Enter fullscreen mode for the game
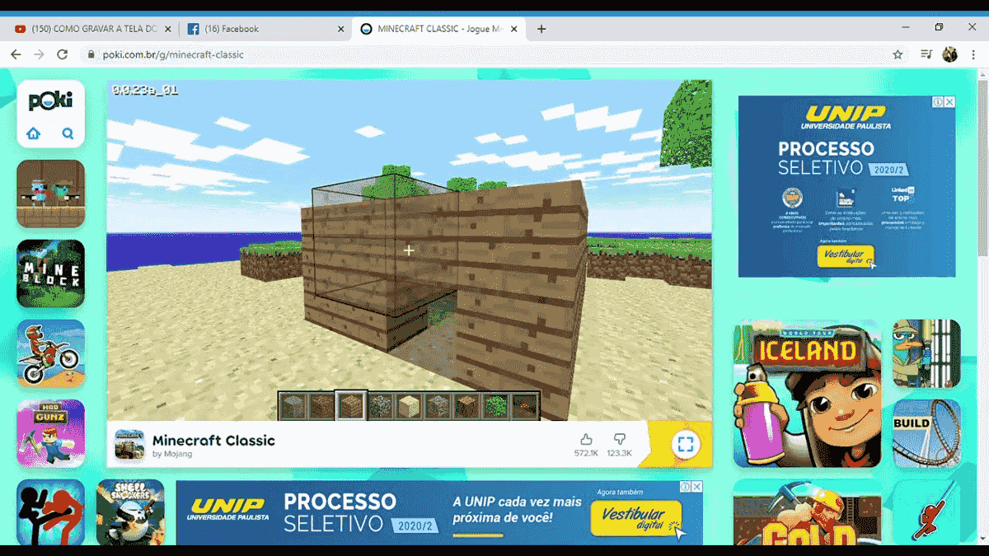 [685, 445]
